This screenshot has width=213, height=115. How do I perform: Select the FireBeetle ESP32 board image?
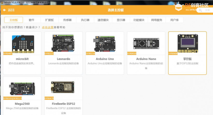coord(63,87)
